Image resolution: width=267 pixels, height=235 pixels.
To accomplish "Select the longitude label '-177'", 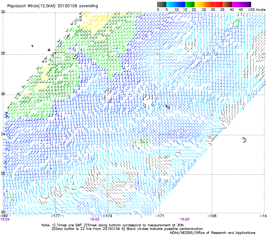I will pos(55,216).
